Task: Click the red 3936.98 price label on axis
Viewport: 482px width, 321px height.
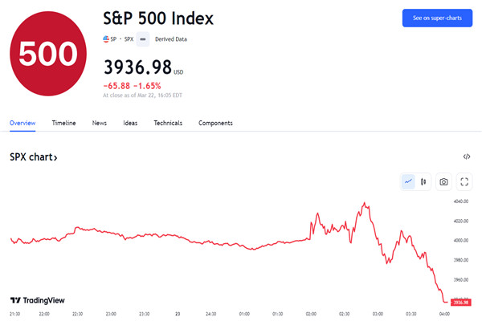Action: [461, 303]
